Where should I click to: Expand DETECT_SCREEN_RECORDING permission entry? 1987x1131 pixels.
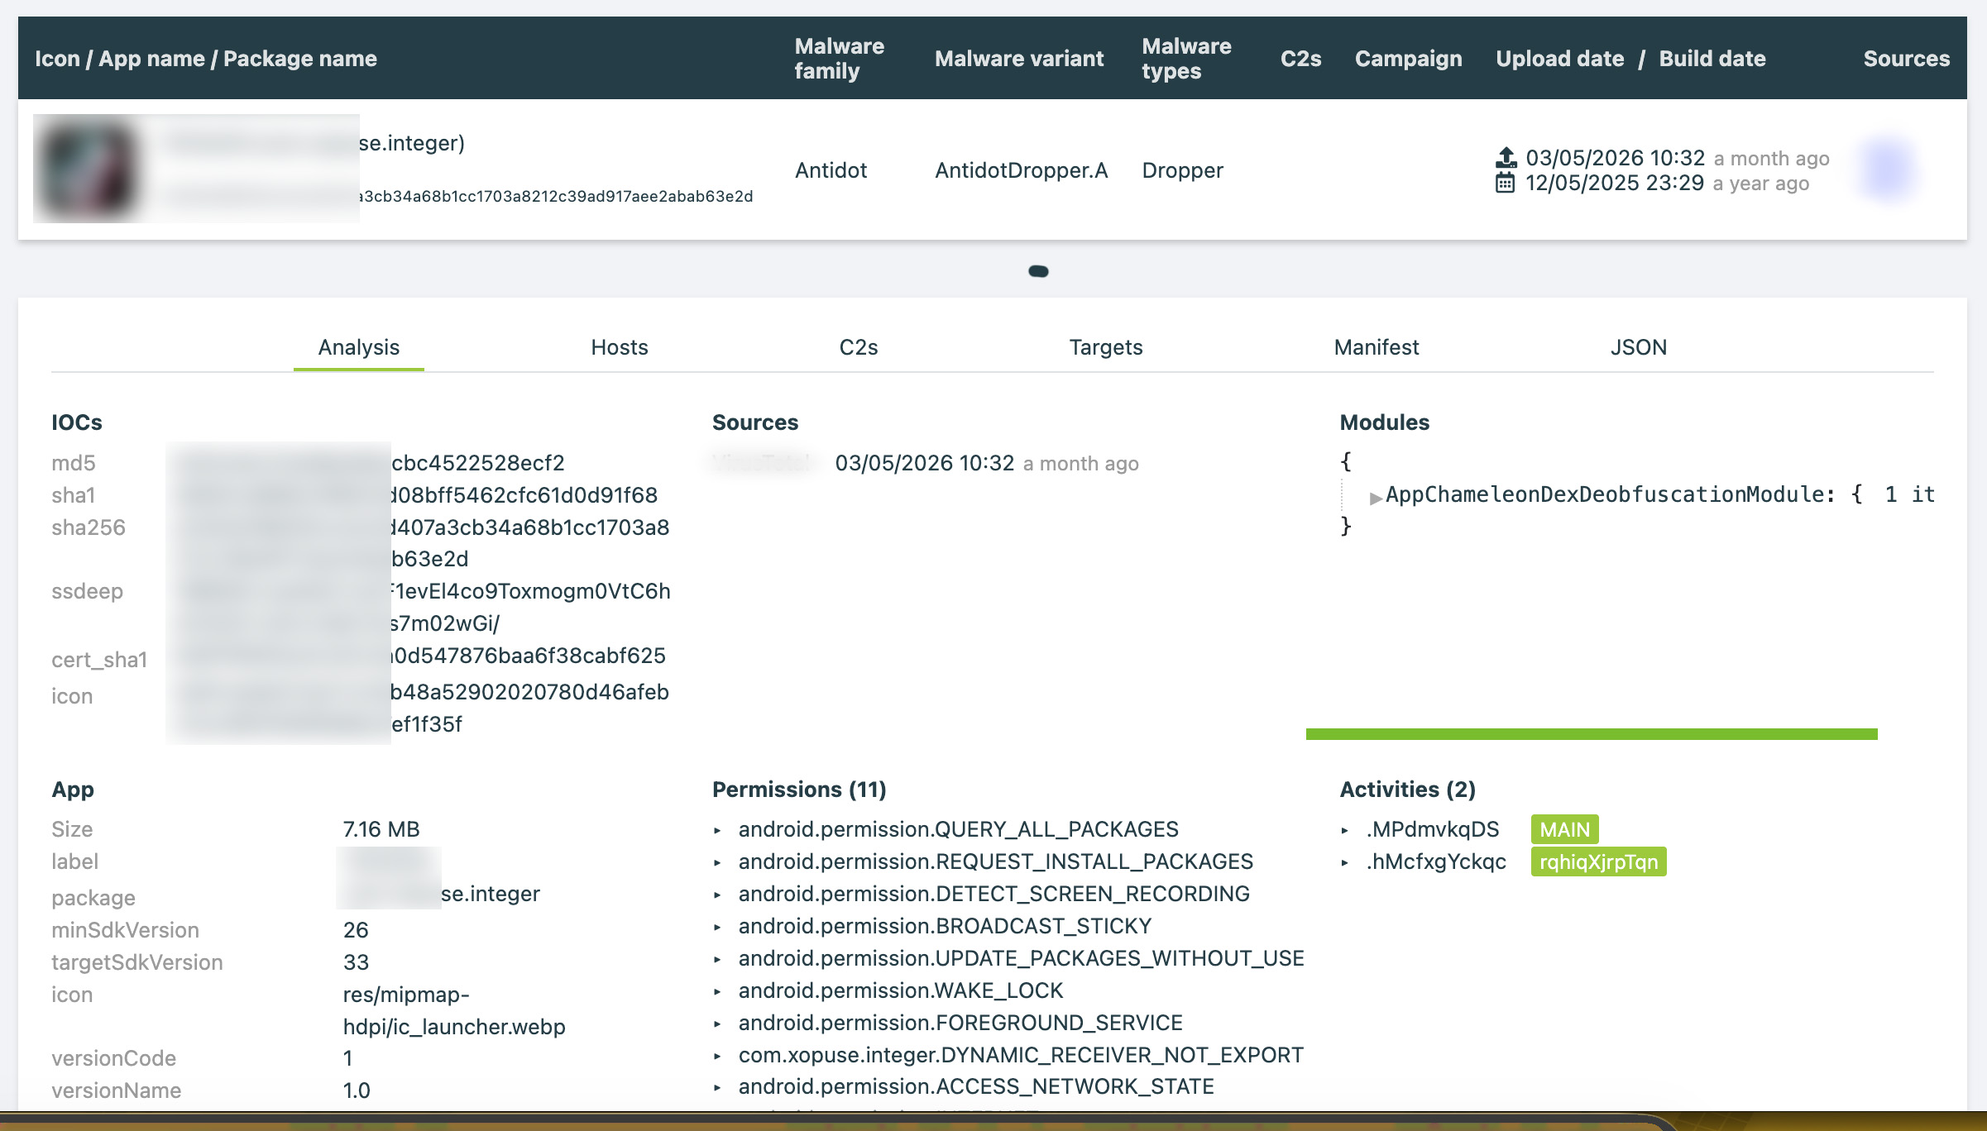click(717, 895)
